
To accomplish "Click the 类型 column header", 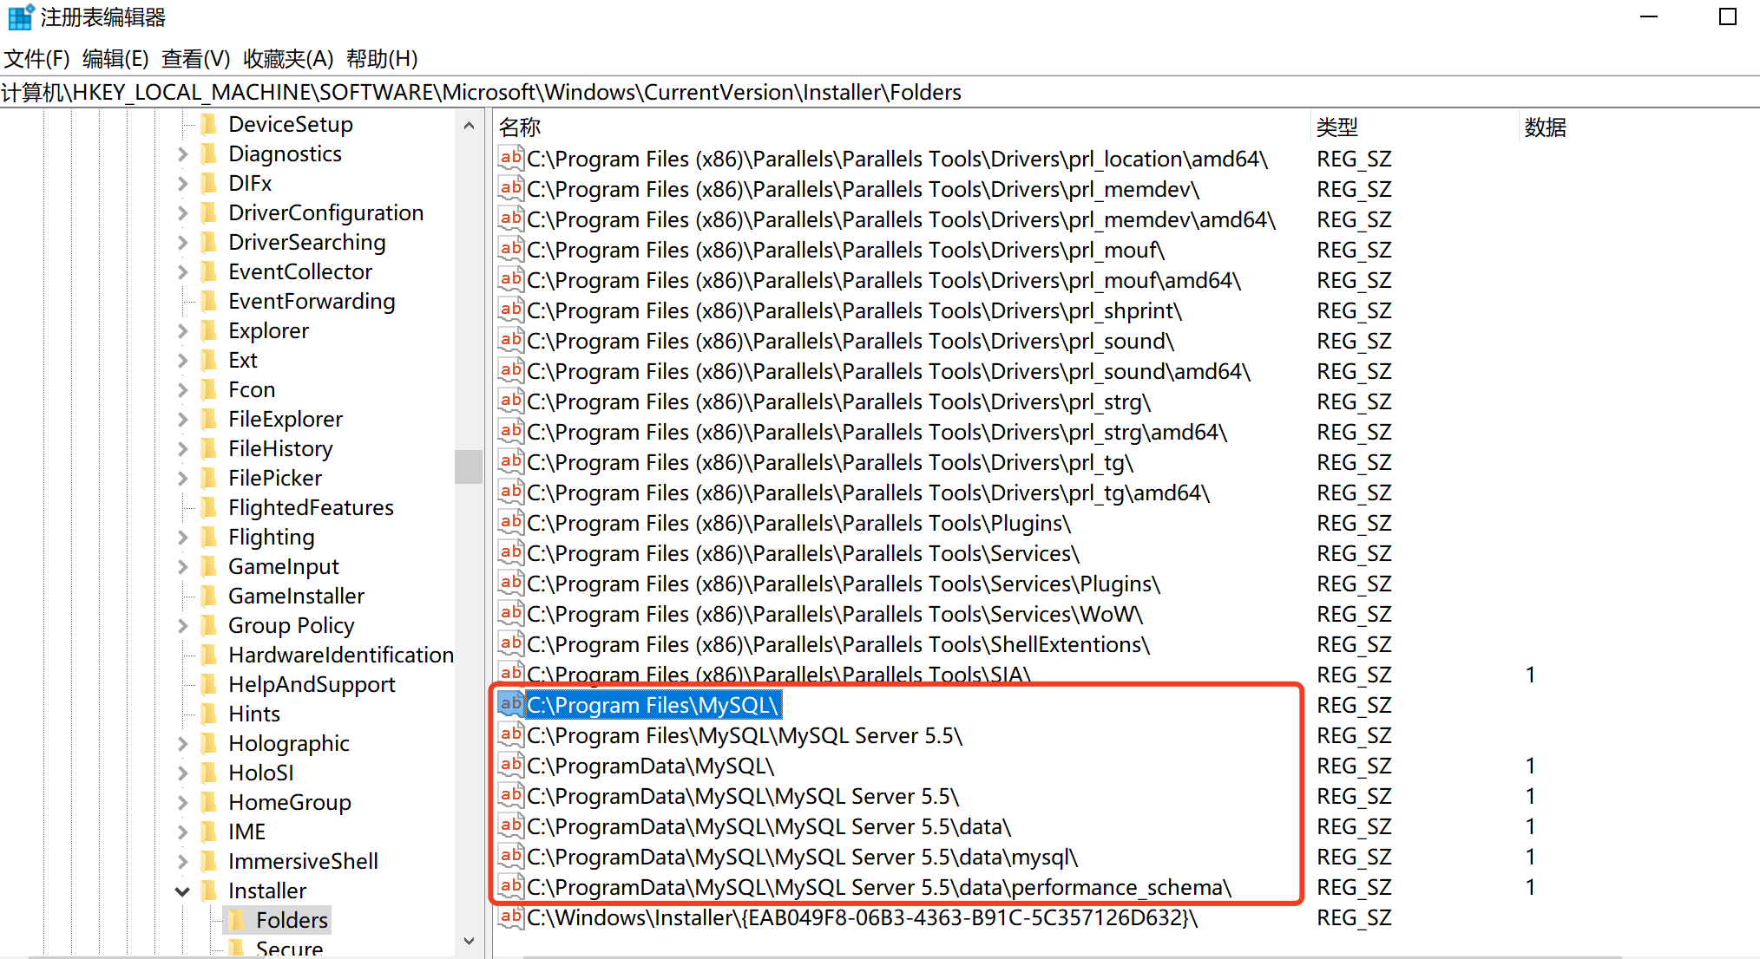I will click(x=1336, y=127).
